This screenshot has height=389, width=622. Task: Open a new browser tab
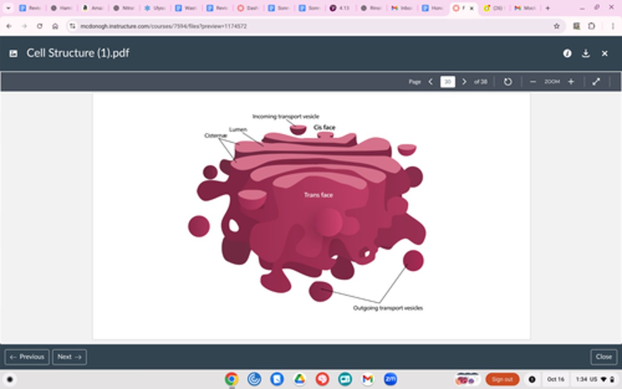(548, 8)
